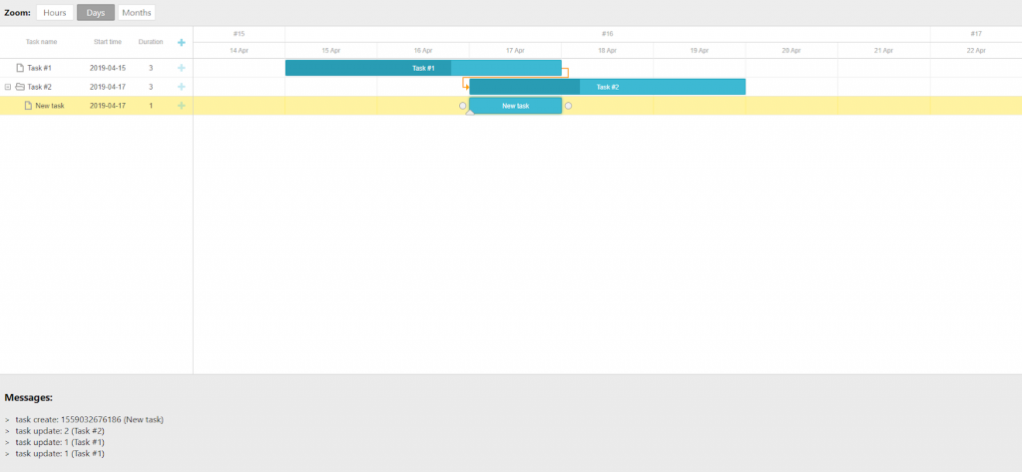Click duration value 3 in Task #1 row
Viewport: 1022px width, 472px height.
pos(151,68)
